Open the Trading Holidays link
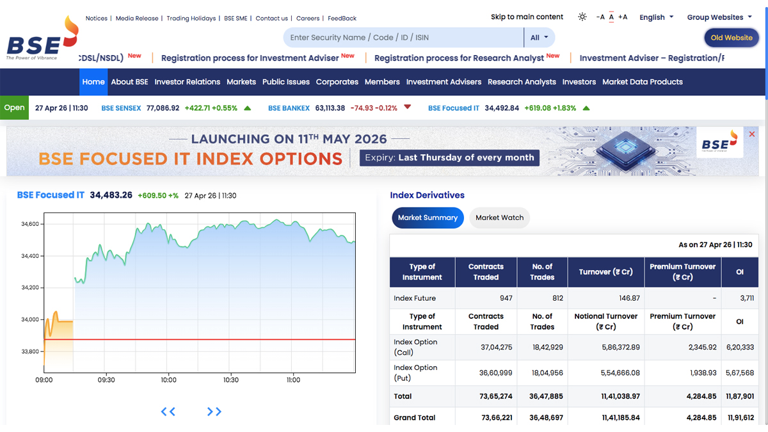768x432 pixels. [x=191, y=19]
